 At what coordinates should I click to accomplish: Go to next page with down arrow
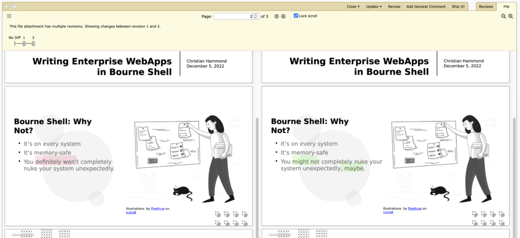283,16
